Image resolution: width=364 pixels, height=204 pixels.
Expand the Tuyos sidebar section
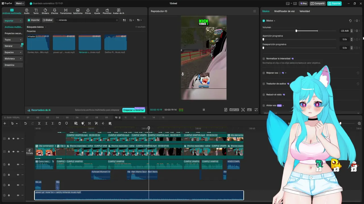(20, 40)
